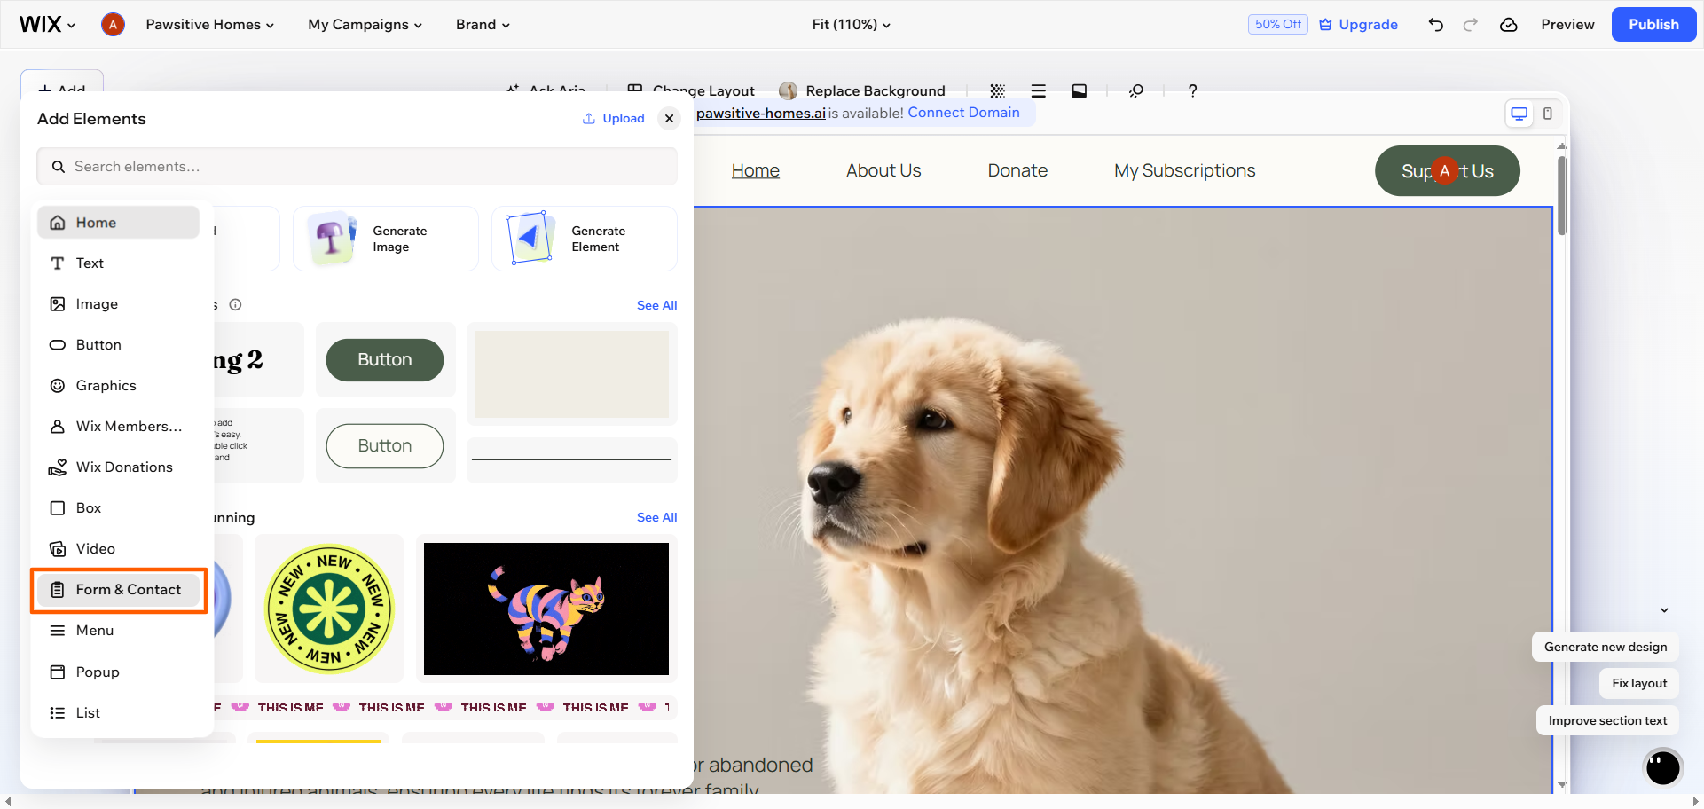Expand the Pawsitive Homes site dropdown
Screen dimensions: 1704x809
click(x=209, y=25)
